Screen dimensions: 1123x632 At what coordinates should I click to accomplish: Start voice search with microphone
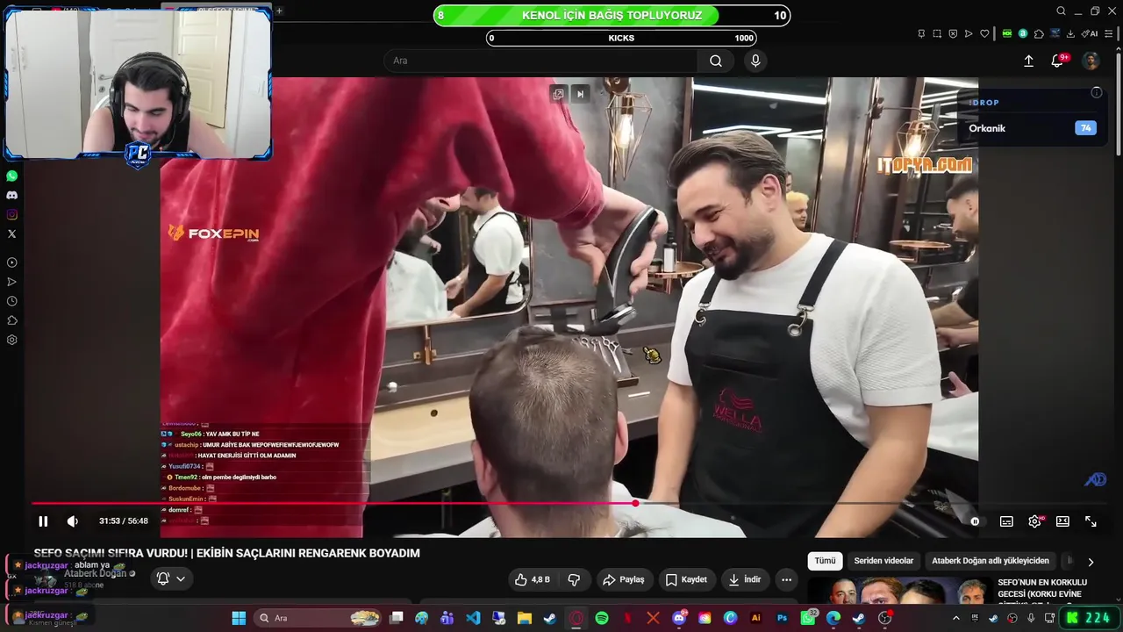click(x=755, y=61)
